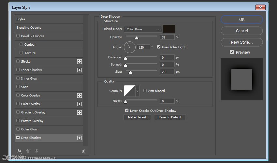Select Blending Options in the left list
This screenshot has height=163, width=277.
click(x=29, y=28)
